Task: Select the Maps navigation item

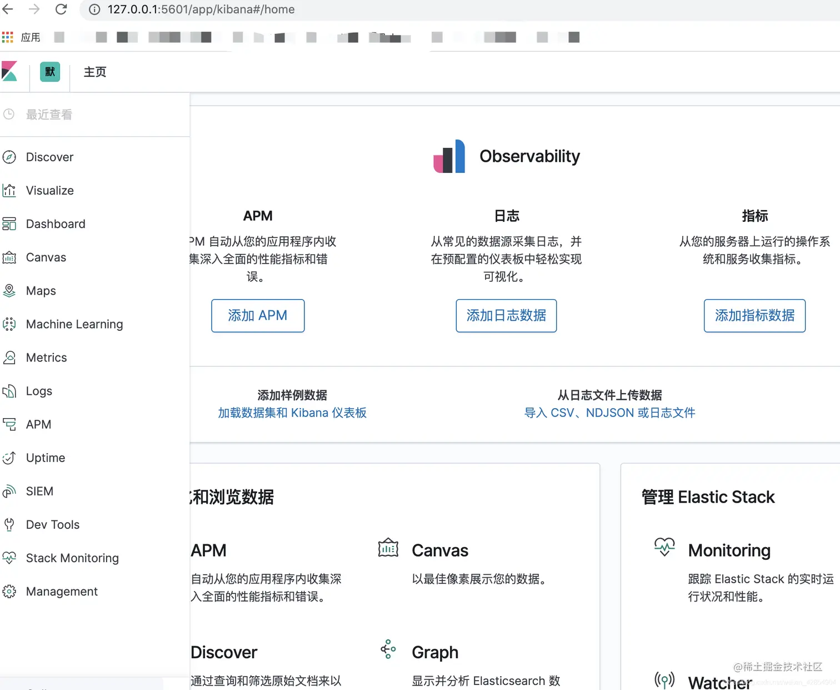Action: click(x=41, y=290)
